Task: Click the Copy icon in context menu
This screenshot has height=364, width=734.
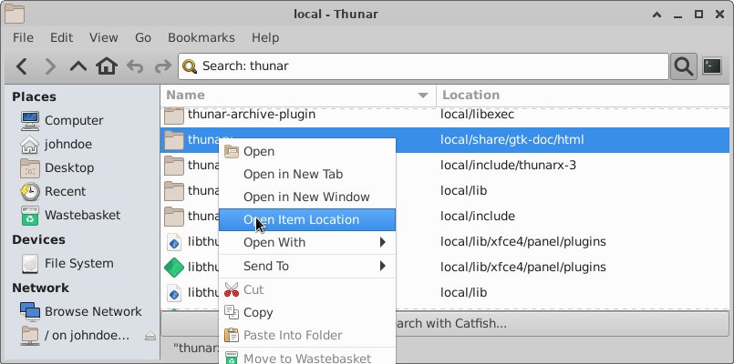Action: 232,312
